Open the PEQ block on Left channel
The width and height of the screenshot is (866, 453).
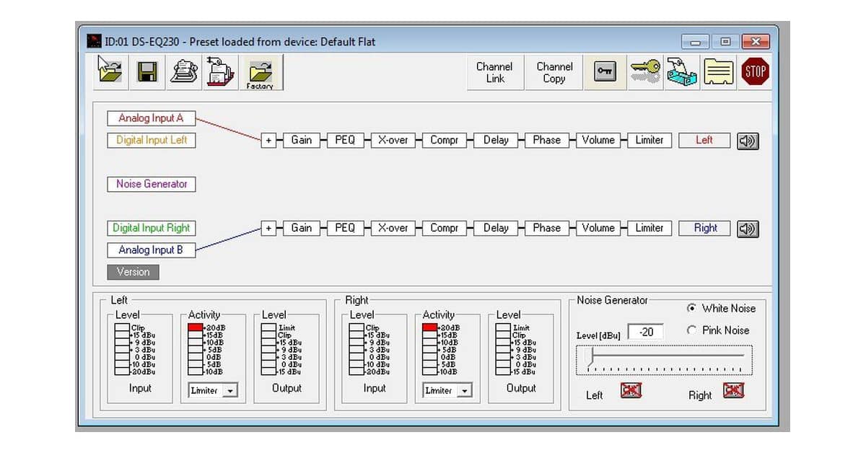(345, 141)
